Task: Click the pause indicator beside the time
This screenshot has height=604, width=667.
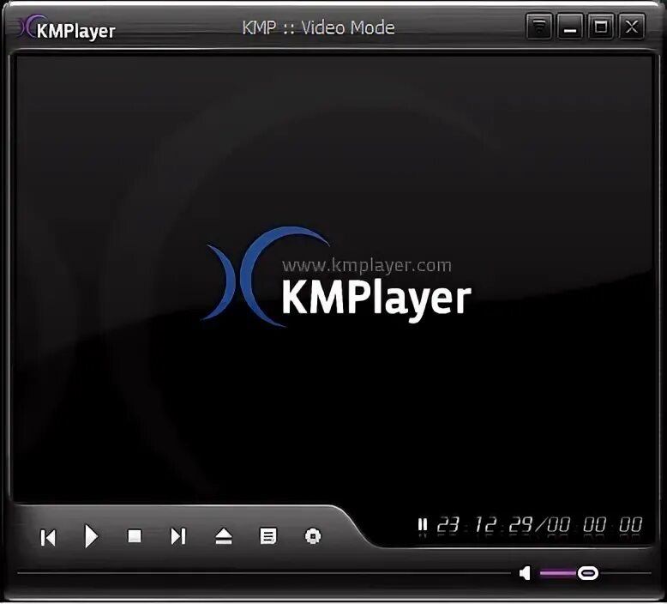Action: (423, 524)
